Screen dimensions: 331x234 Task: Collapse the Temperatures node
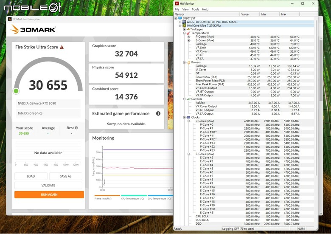184,33
